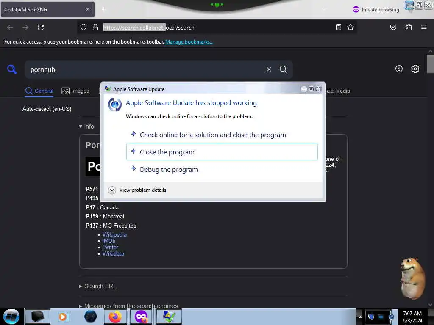Open the dark globe taskbar icon
This screenshot has width=434, height=325.
[x=91, y=317]
